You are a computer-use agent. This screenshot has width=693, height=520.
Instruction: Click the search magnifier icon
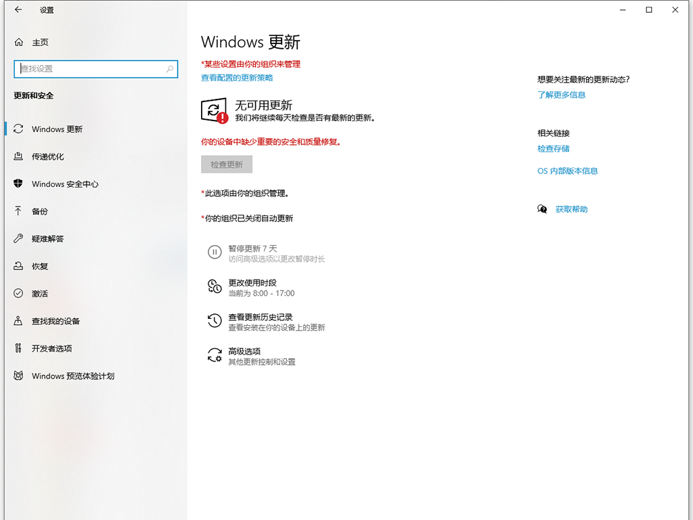[x=170, y=68]
